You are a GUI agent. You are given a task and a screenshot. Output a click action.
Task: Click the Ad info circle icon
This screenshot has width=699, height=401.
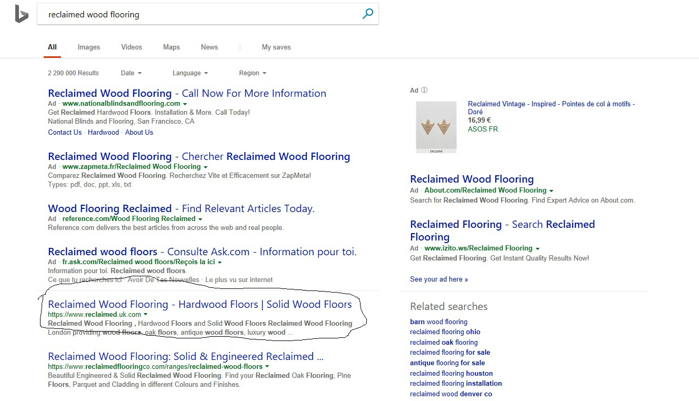424,91
